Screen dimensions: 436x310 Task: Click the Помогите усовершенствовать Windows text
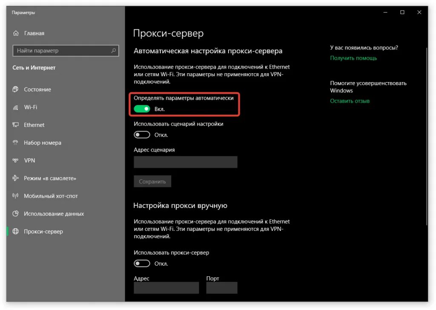tap(368, 87)
